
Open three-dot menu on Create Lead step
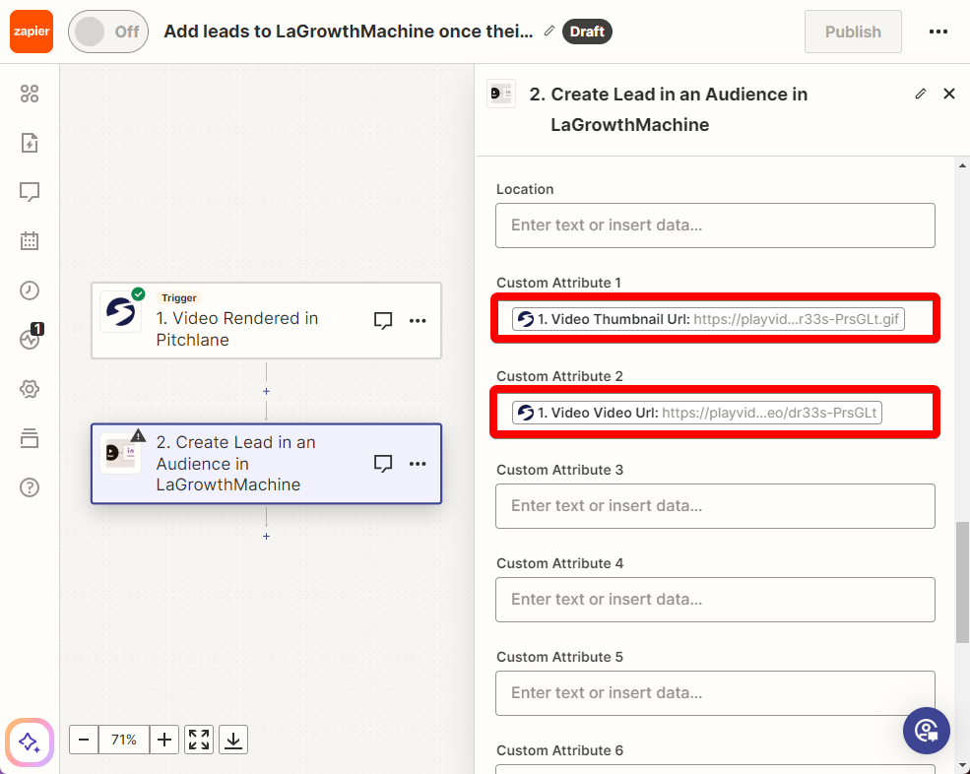point(418,464)
